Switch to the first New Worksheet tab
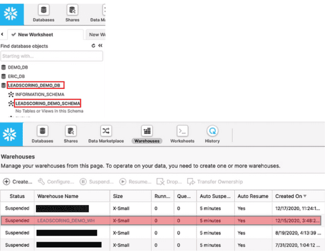Screen dimensions: 325x251 point(45,34)
